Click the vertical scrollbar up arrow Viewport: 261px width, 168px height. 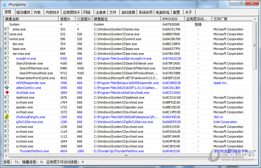255,19
